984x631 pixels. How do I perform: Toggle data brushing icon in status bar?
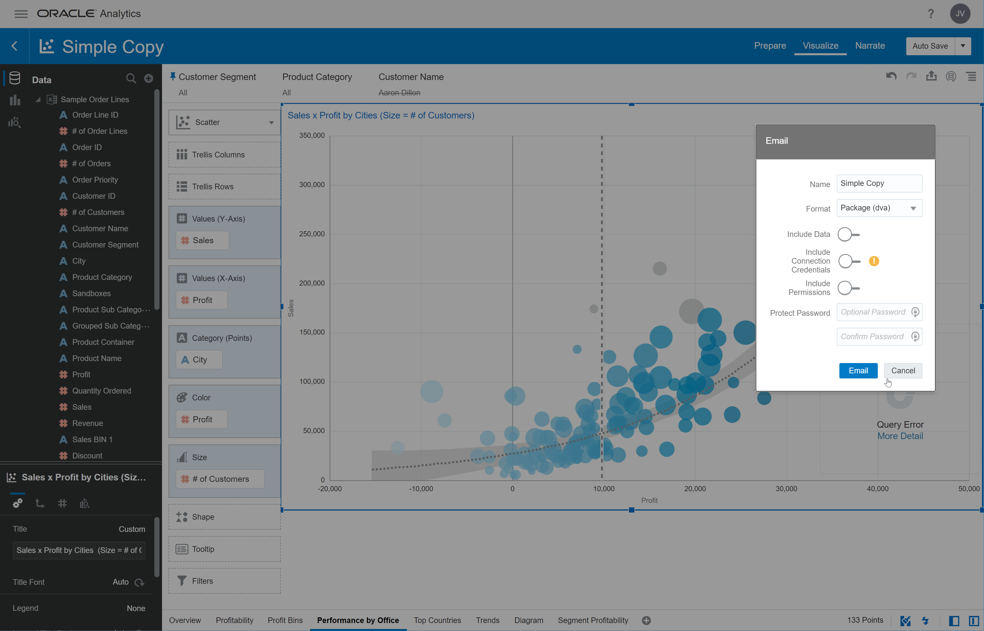pos(905,621)
